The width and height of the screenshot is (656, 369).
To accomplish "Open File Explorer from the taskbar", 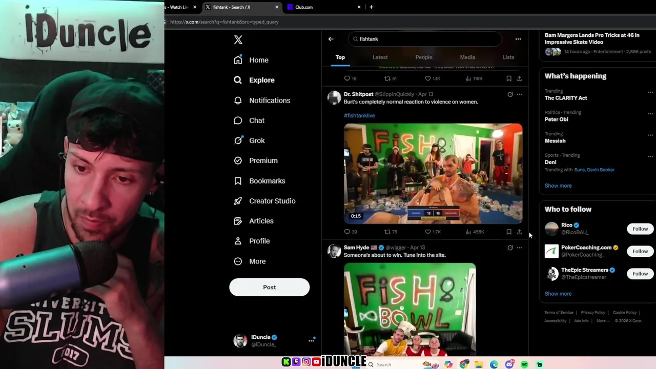I will (479, 364).
